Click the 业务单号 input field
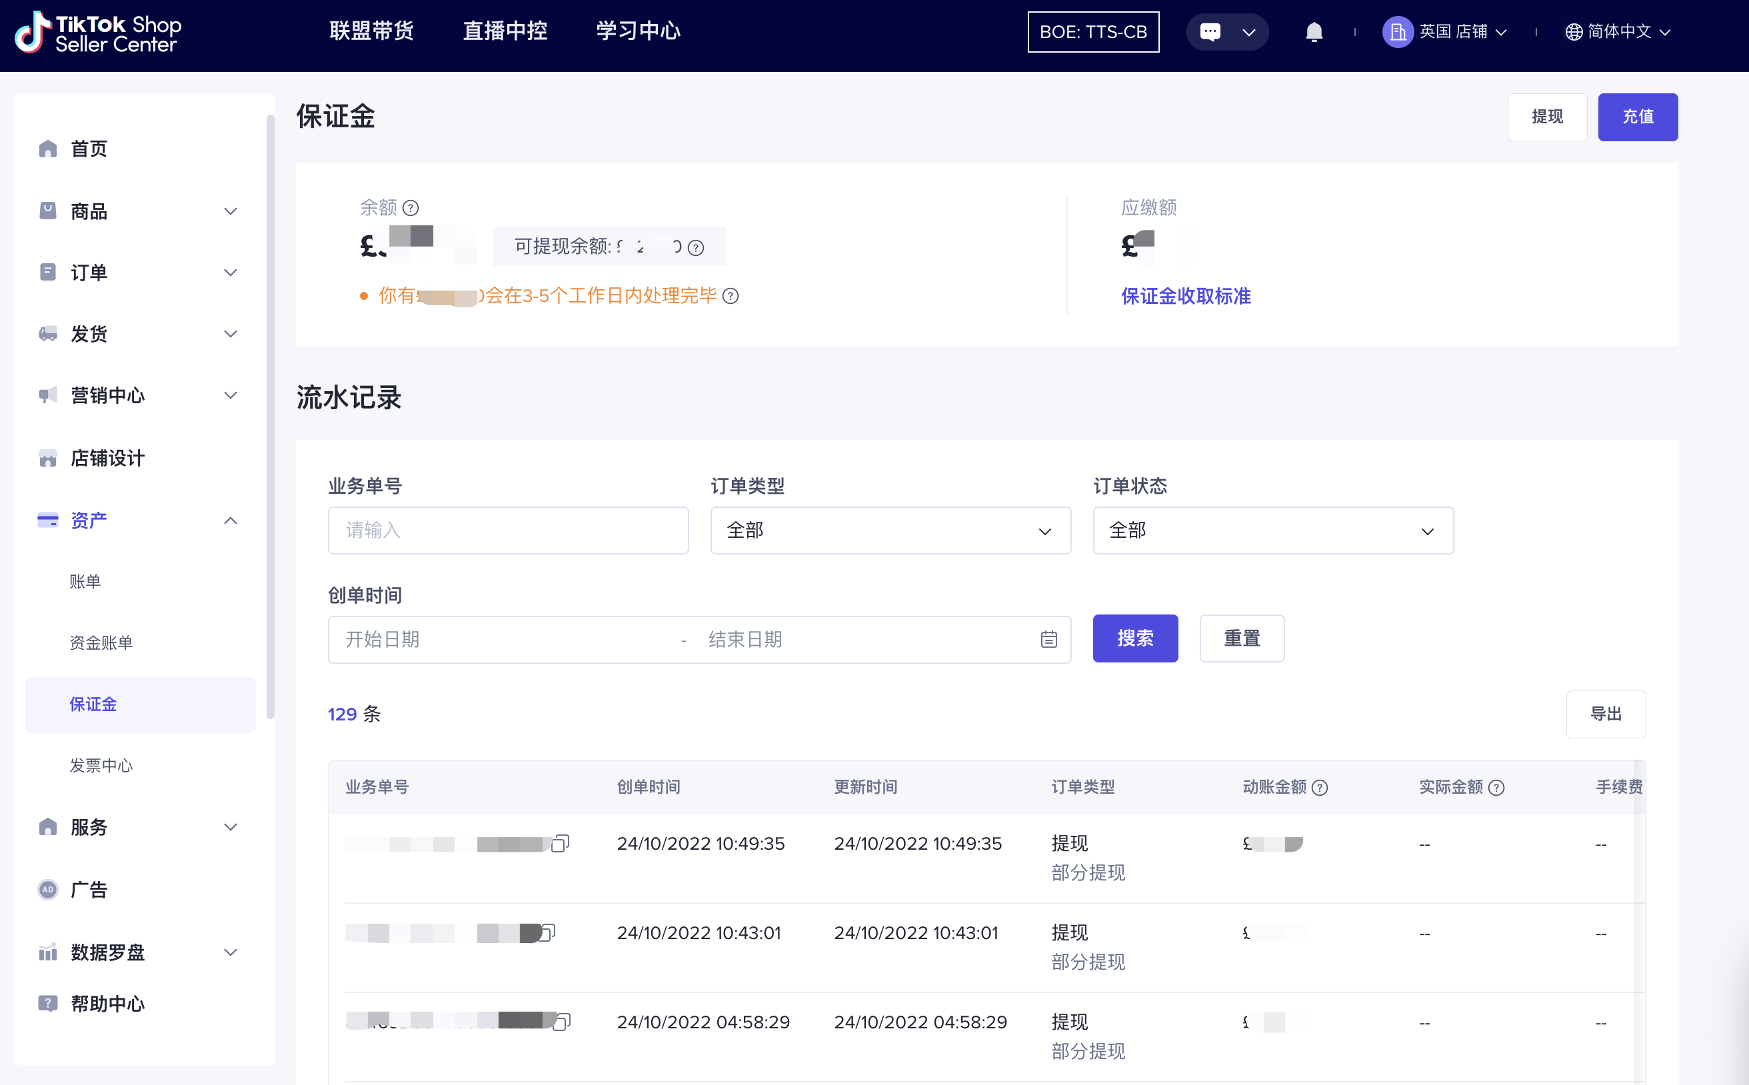Image resolution: width=1749 pixels, height=1085 pixels. 507,531
